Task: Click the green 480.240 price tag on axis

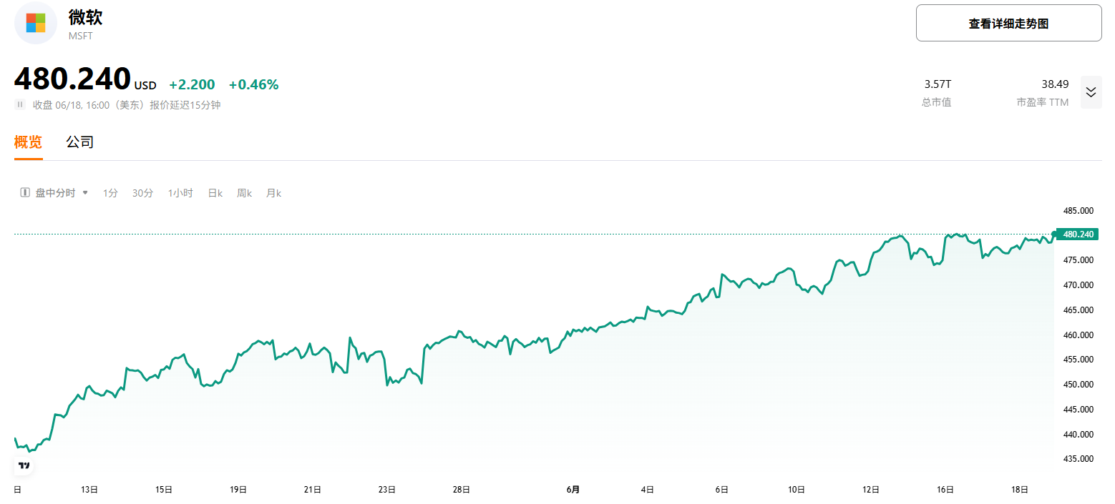Action: point(1076,234)
